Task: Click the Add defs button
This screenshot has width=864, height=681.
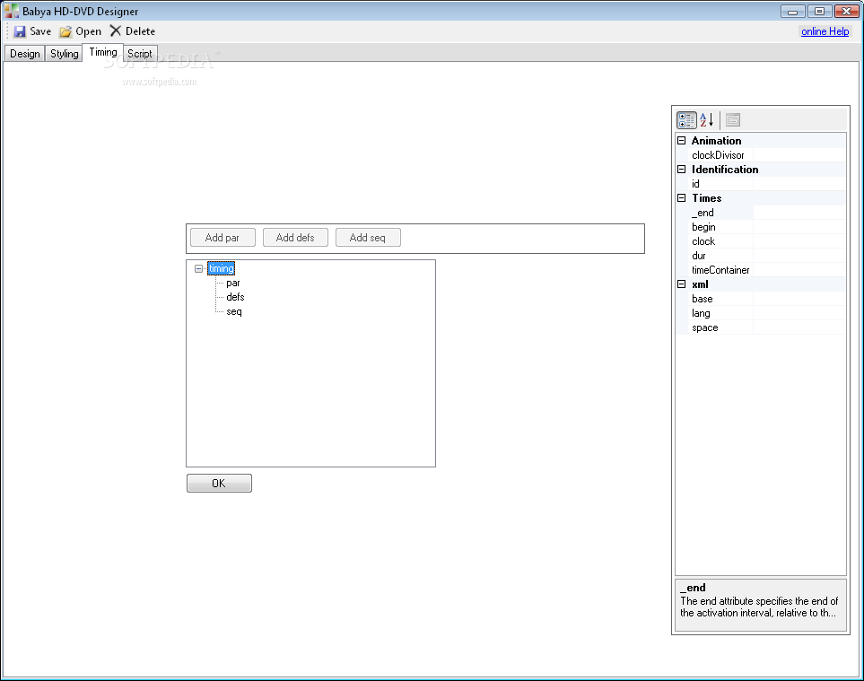Action: click(295, 238)
